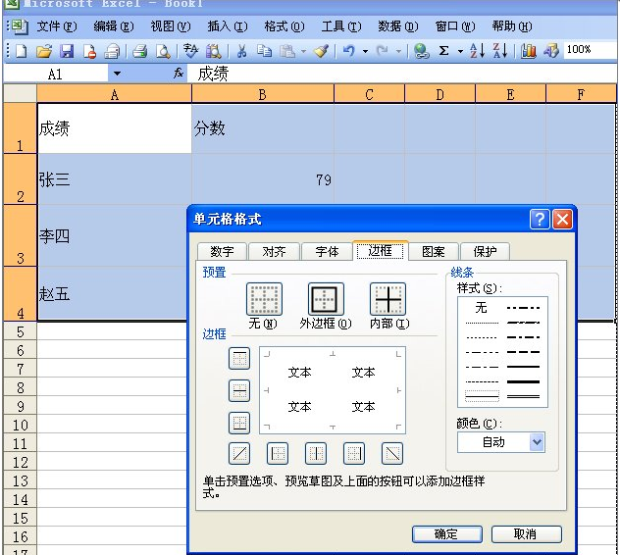Apply the 内部 inside border preset

[387, 299]
